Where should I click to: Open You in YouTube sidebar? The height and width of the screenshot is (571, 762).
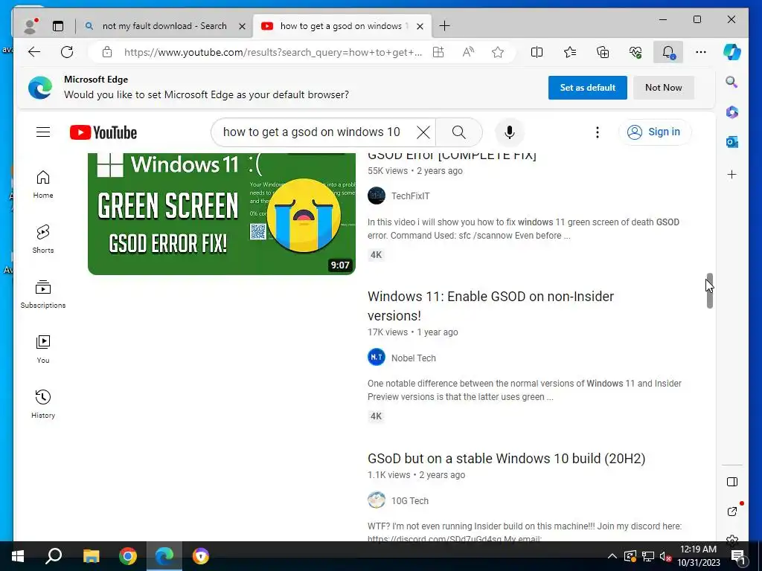(x=42, y=349)
